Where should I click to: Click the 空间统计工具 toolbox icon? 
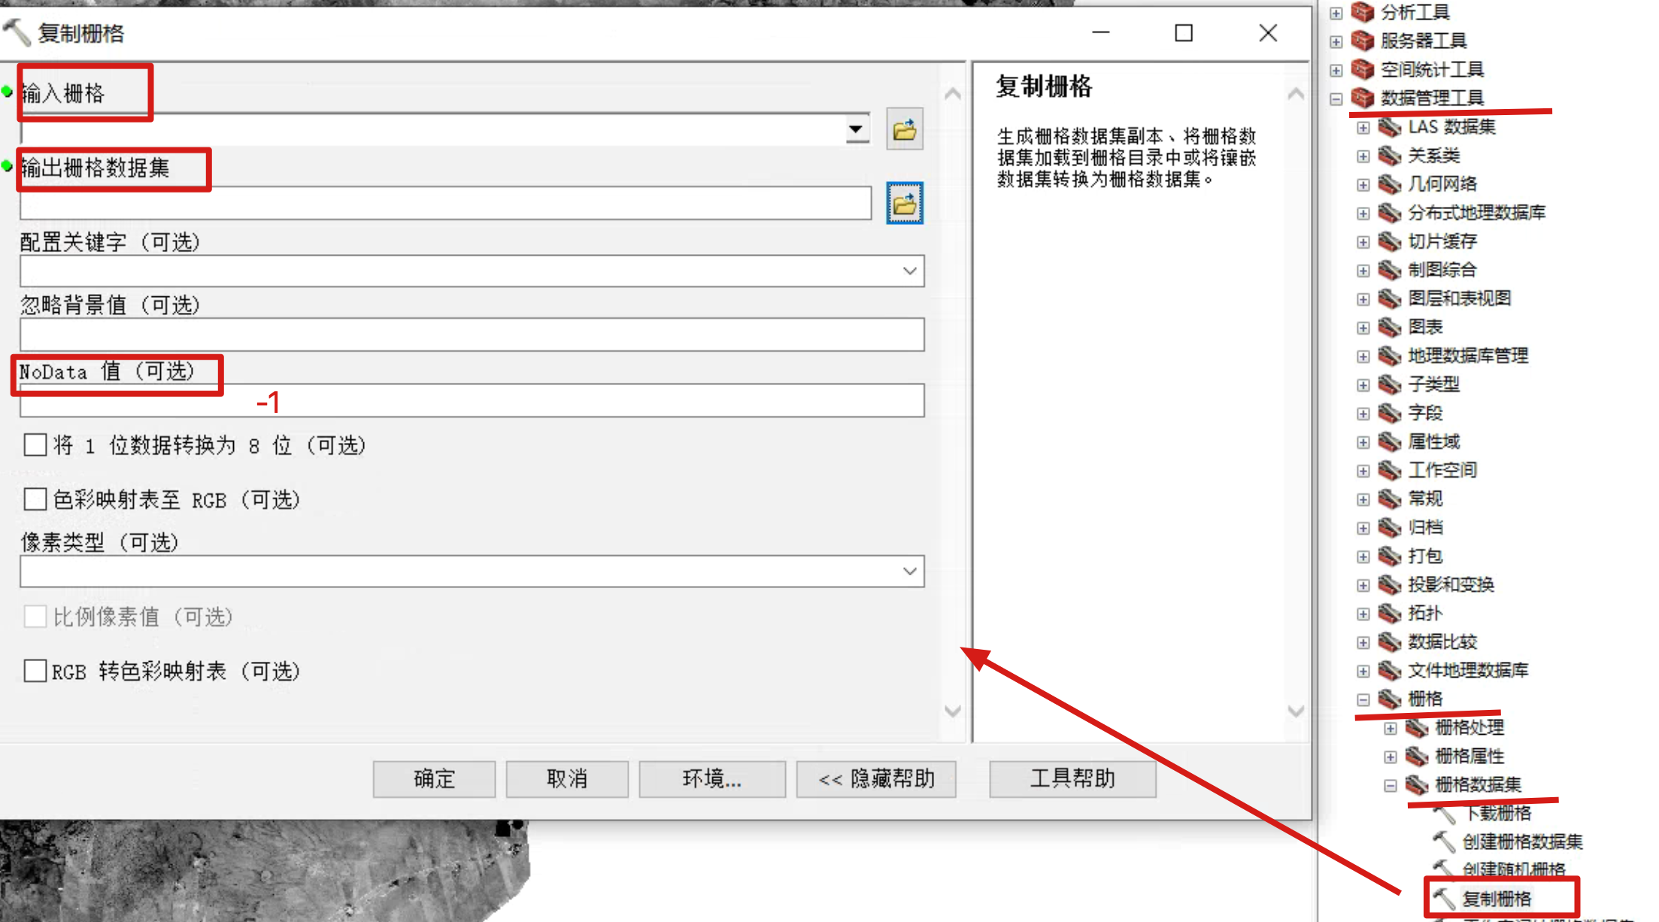[1363, 69]
